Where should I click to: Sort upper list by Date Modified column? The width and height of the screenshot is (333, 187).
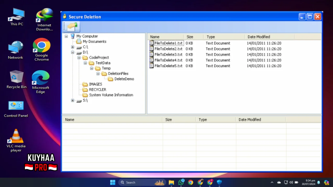[270, 37]
